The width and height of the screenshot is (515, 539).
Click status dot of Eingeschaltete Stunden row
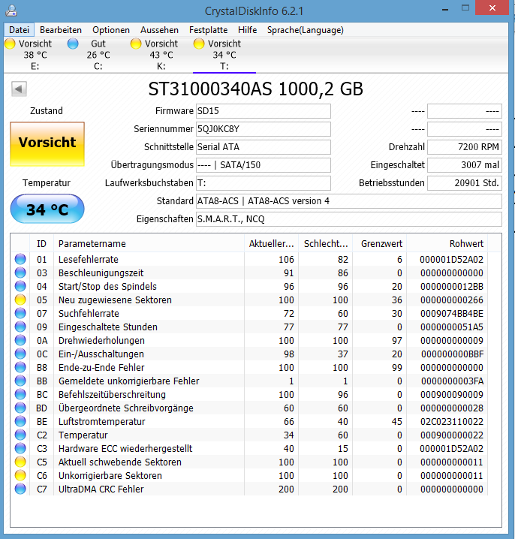[20, 327]
